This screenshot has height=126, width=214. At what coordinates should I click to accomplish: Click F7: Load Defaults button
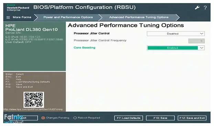(129, 118)
